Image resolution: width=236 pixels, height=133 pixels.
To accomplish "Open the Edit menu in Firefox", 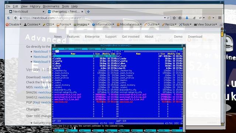I will [x=15, y=6].
